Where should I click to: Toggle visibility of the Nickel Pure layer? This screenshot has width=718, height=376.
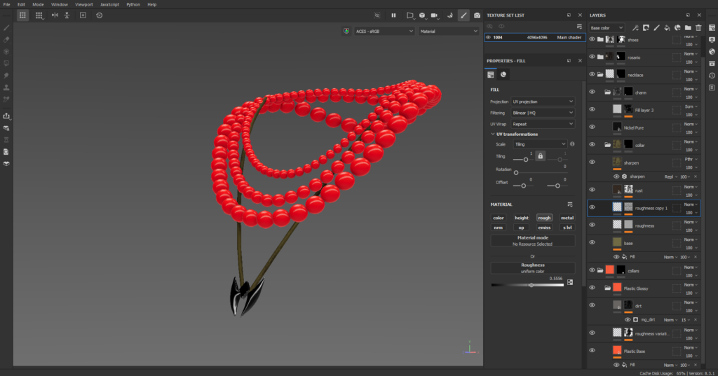point(592,127)
